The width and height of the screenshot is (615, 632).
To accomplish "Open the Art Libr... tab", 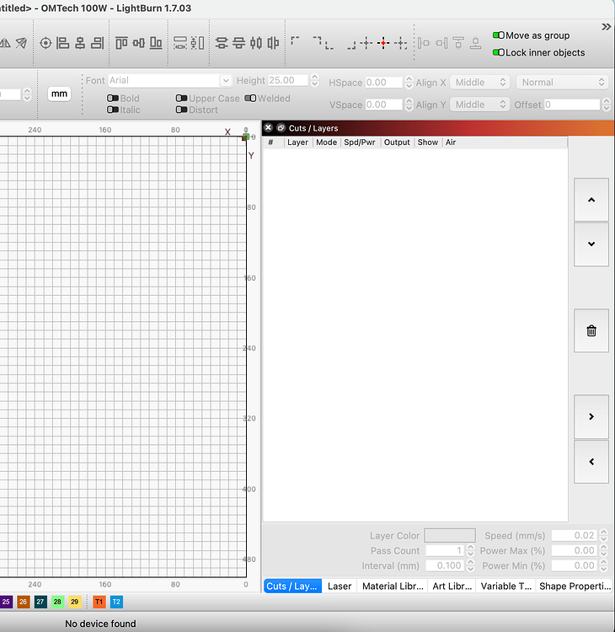I will 452,586.
